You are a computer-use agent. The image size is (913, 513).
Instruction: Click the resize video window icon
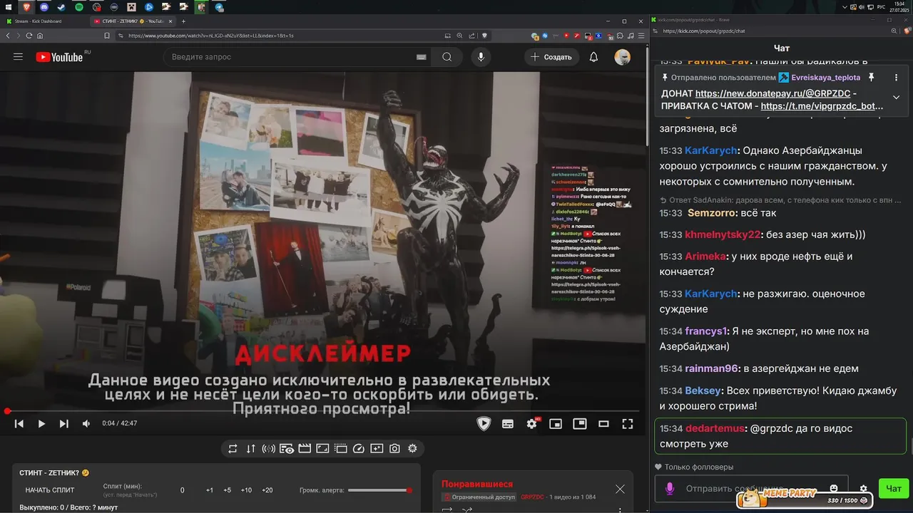coord(322,448)
